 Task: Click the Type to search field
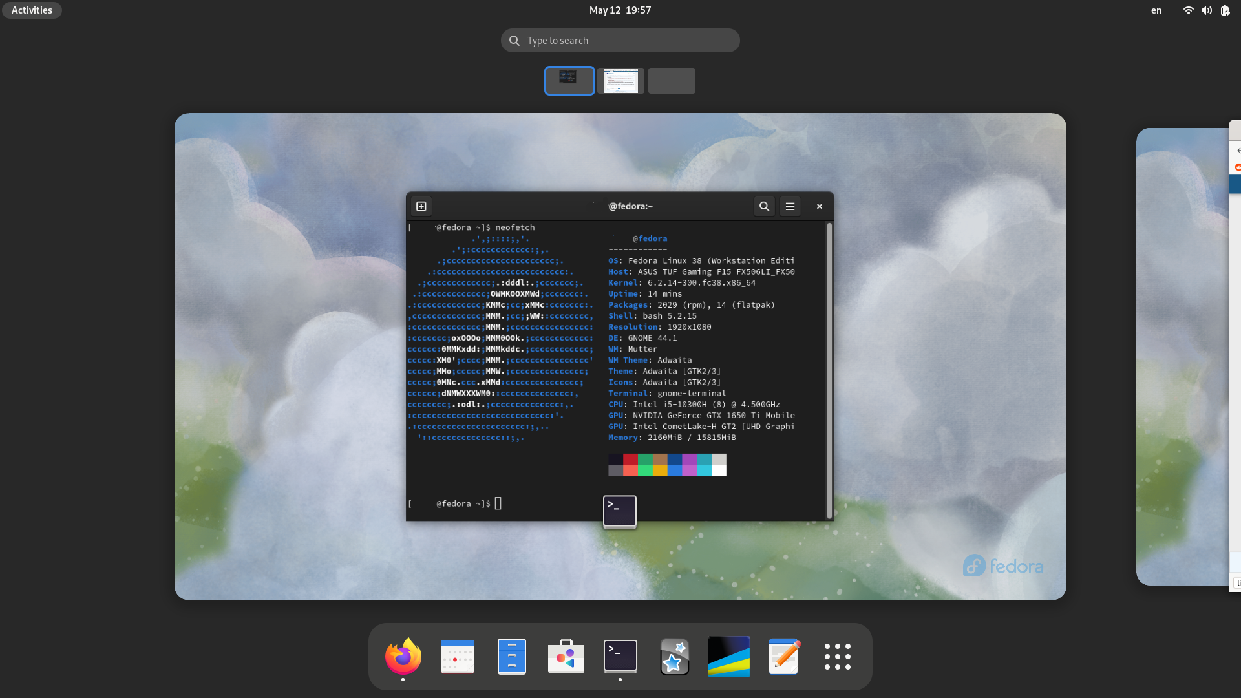point(620,41)
